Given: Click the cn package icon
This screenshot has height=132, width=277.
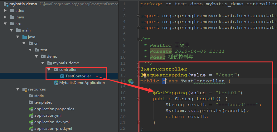Looking at the screenshot, I should (x=31, y=43).
